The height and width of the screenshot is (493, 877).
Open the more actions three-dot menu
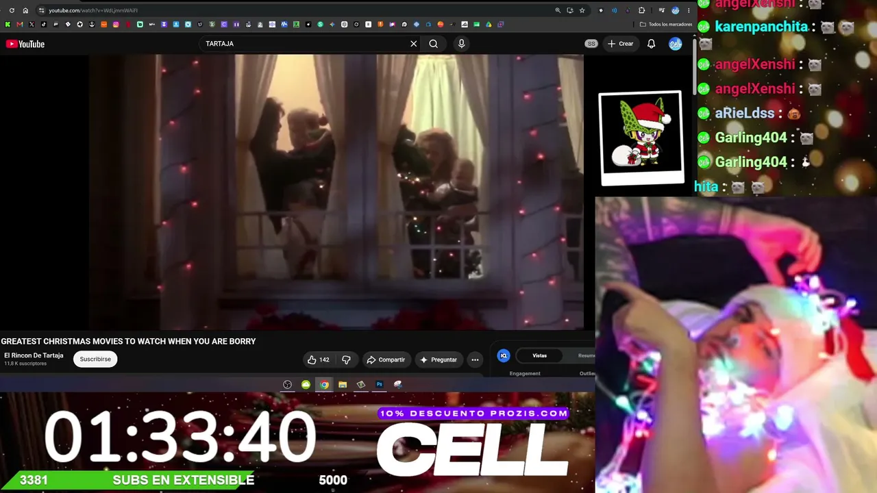point(475,359)
